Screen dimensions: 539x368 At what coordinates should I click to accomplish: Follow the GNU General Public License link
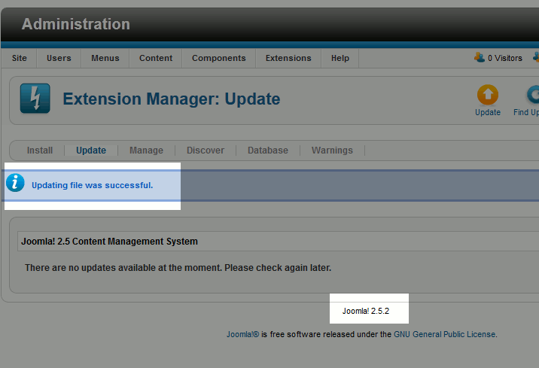click(444, 334)
